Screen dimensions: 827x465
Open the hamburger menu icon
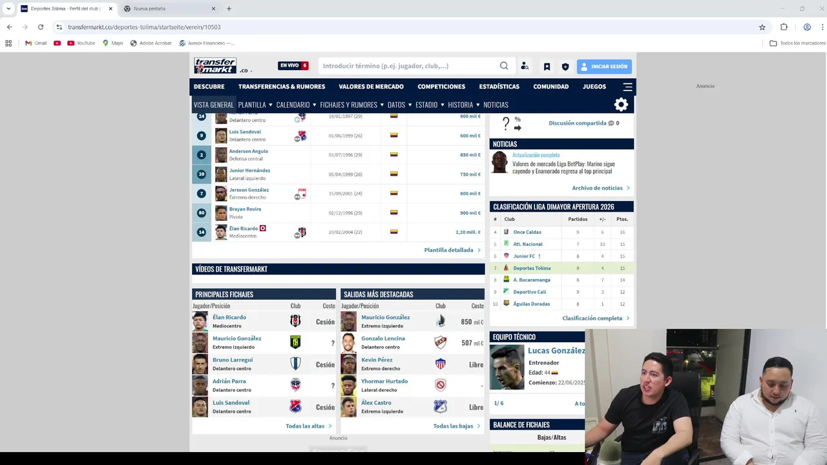coord(627,87)
